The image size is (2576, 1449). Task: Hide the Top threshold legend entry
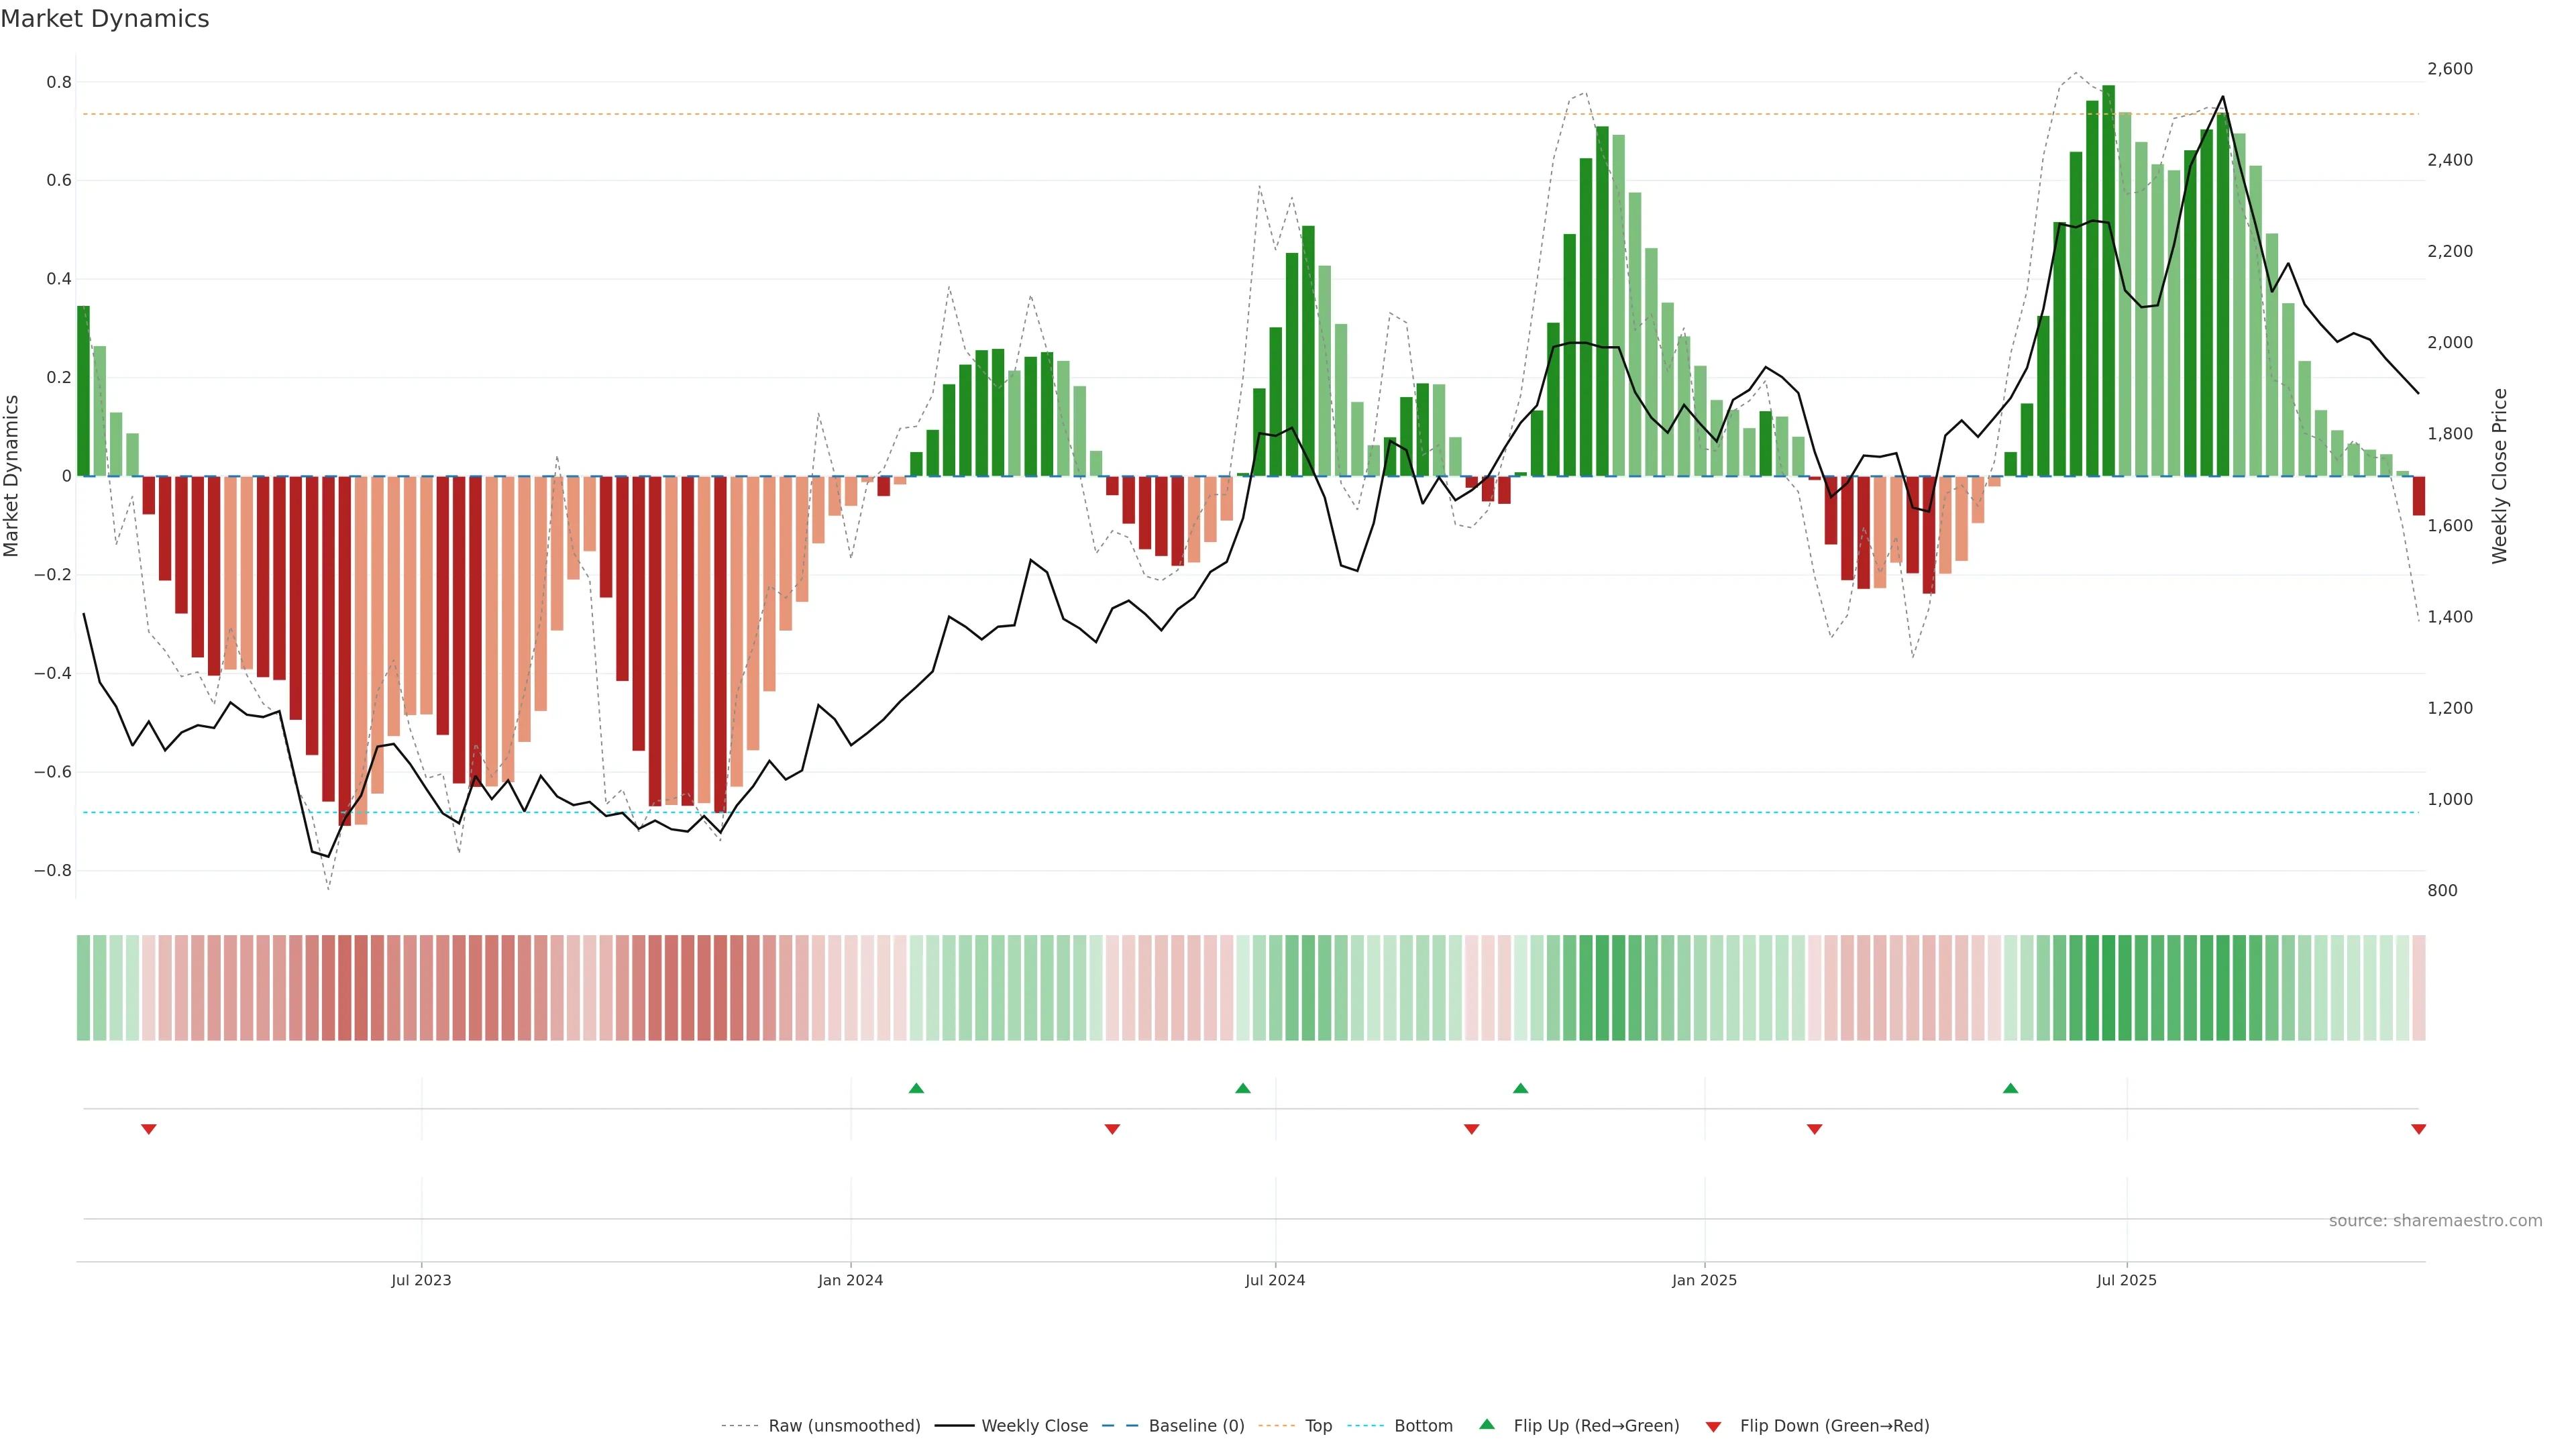pos(1318,1425)
